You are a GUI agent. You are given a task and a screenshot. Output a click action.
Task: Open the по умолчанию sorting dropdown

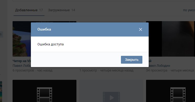coord(189,10)
